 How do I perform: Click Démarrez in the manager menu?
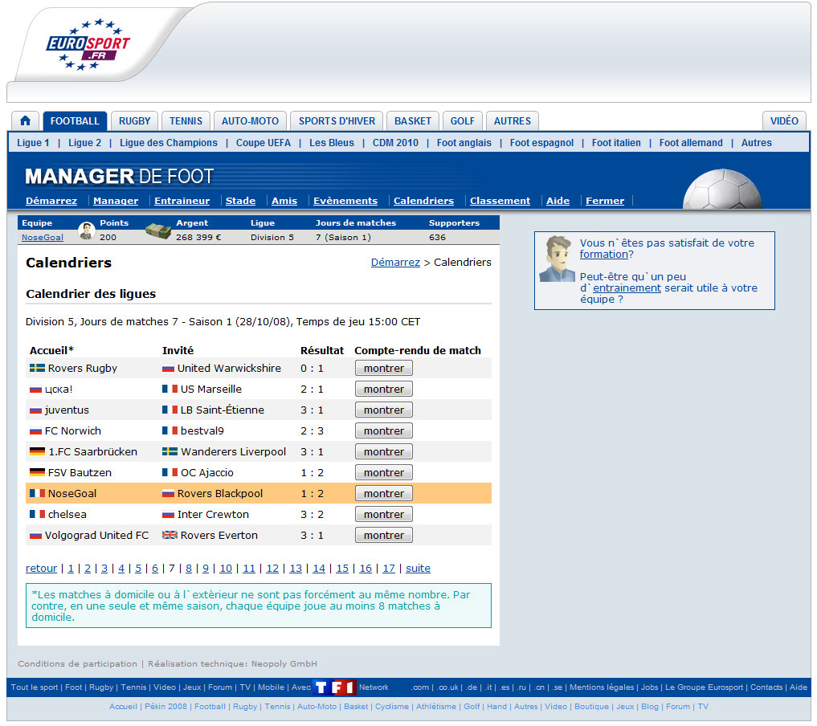[51, 201]
